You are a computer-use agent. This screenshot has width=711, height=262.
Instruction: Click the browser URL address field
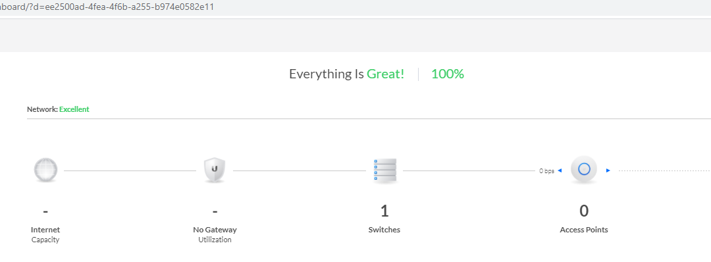[355, 7]
